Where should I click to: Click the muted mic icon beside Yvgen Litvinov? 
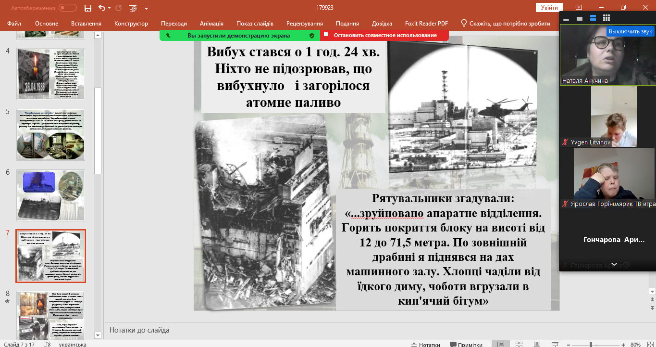(x=566, y=142)
